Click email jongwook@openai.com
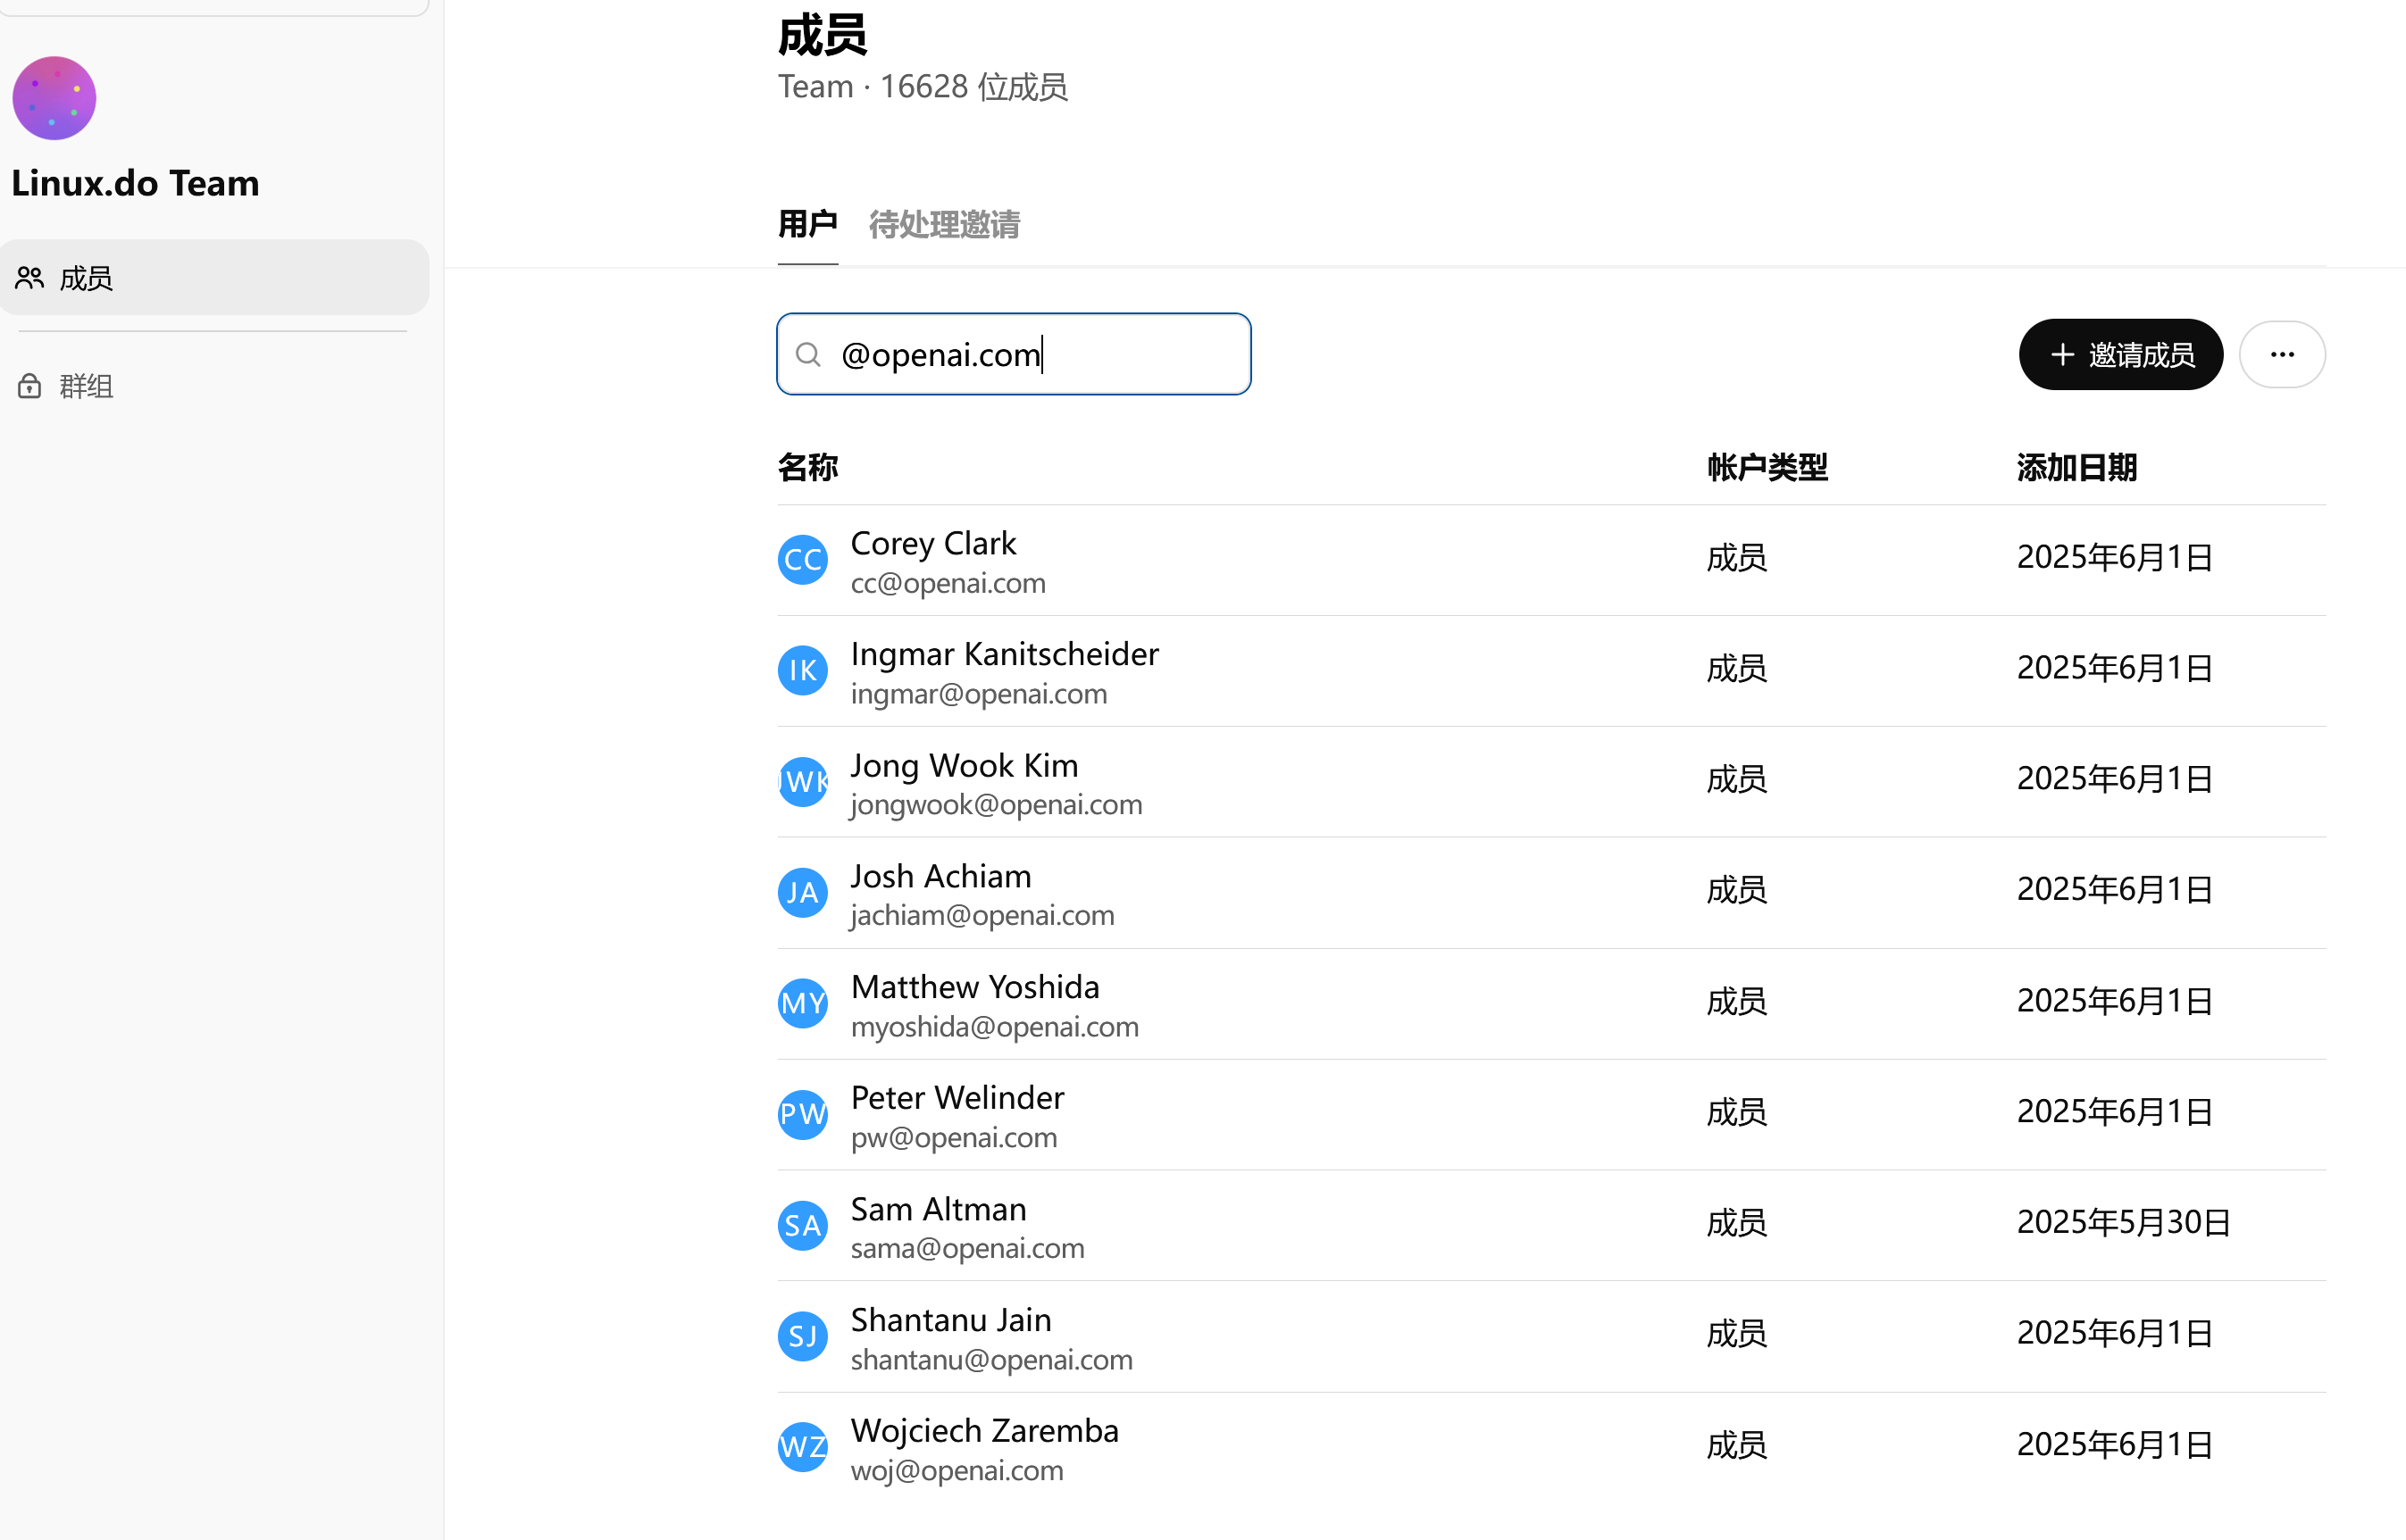 tap(996, 805)
